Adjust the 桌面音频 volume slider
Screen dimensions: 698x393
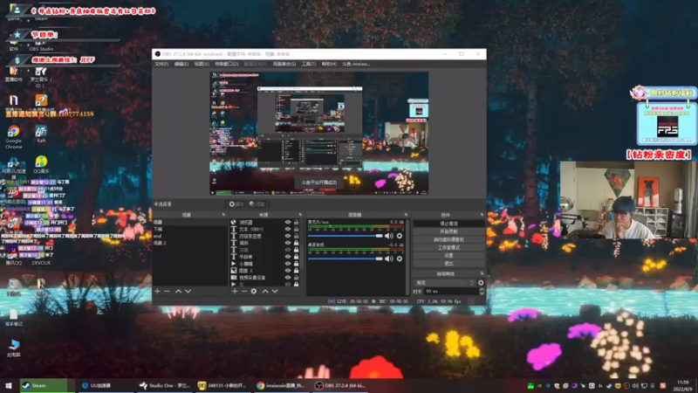(x=345, y=259)
